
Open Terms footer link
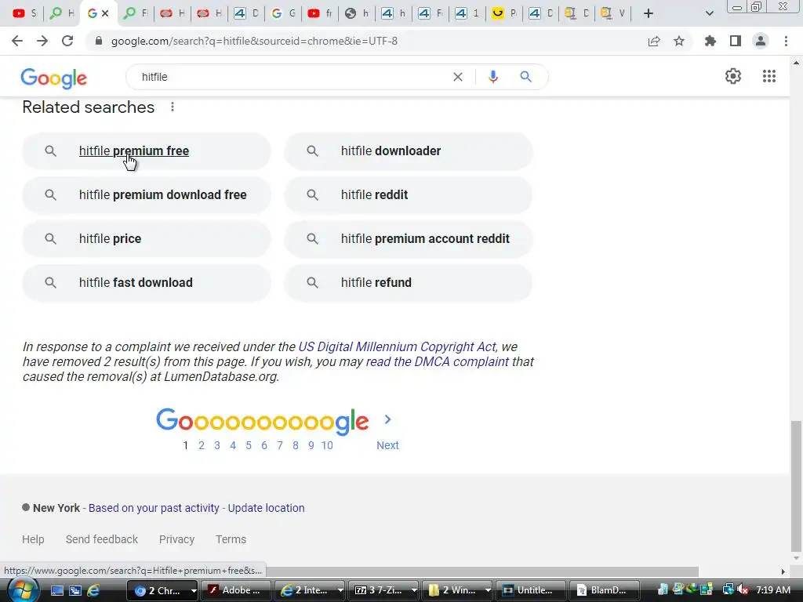231,539
